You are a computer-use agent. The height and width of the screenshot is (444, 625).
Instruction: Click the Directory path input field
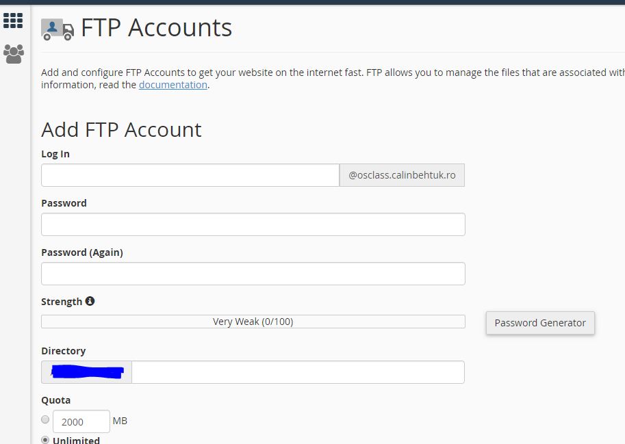(298, 372)
